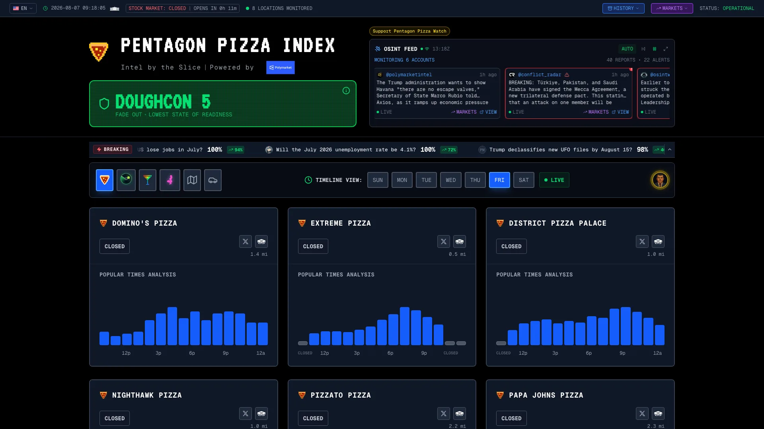Open the MARKETS dropdown menu
Screen dimensions: 764x429
672,8
